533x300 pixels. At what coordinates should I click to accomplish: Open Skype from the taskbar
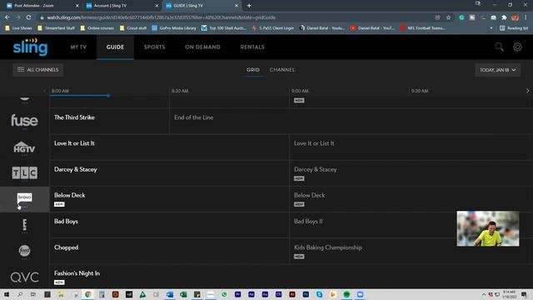(x=319, y=294)
